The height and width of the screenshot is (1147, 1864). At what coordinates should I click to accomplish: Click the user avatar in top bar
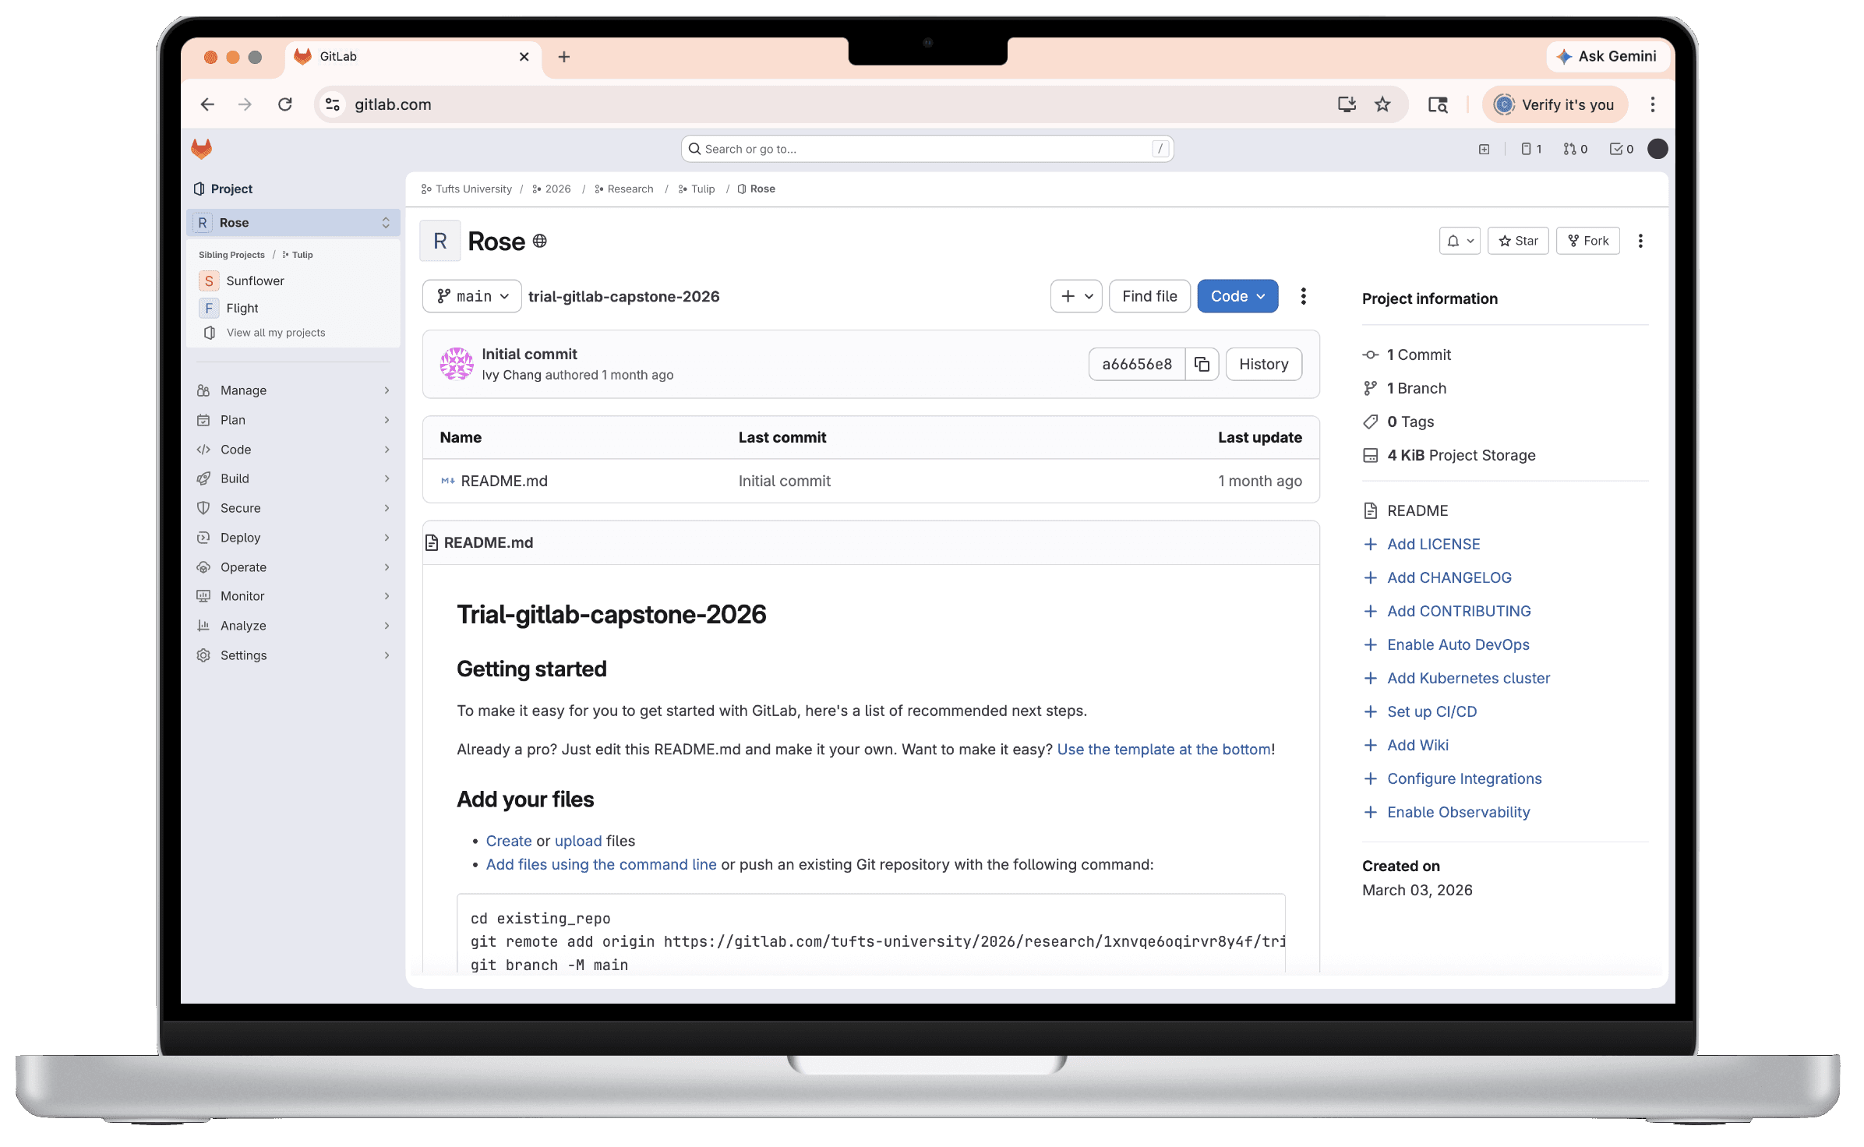(x=1657, y=149)
